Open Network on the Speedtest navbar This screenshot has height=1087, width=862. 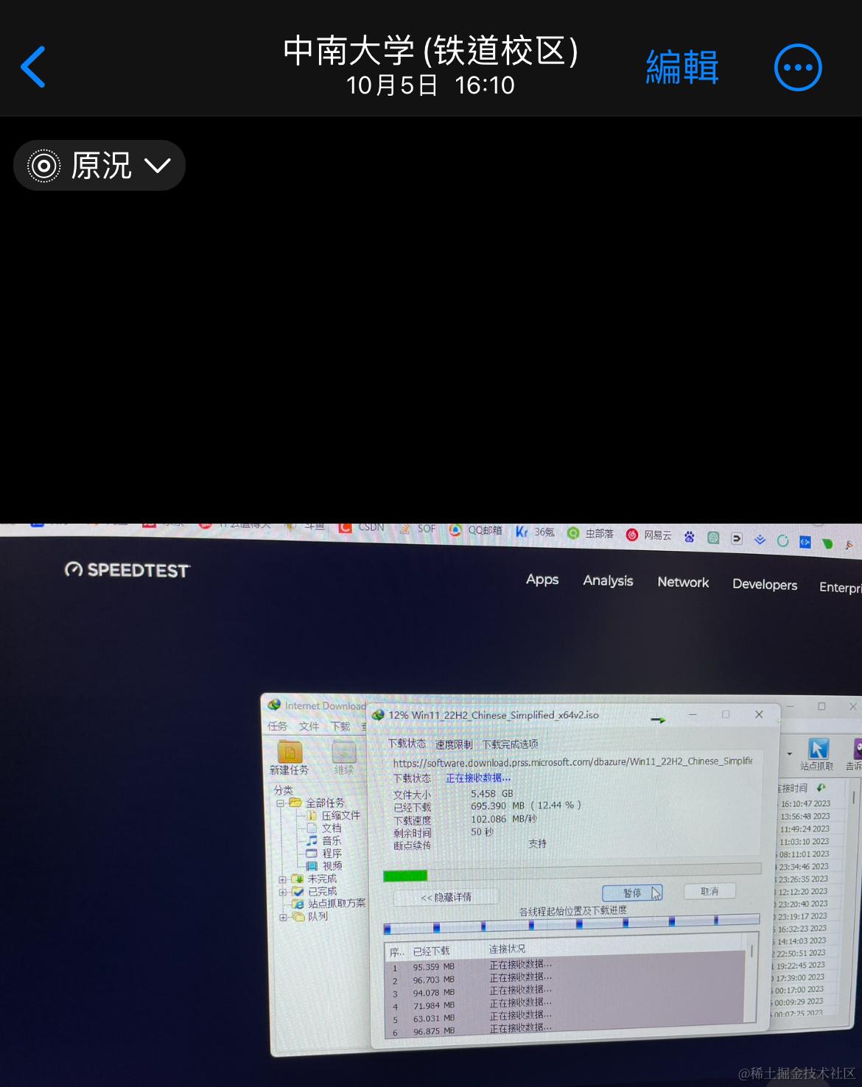[682, 583]
